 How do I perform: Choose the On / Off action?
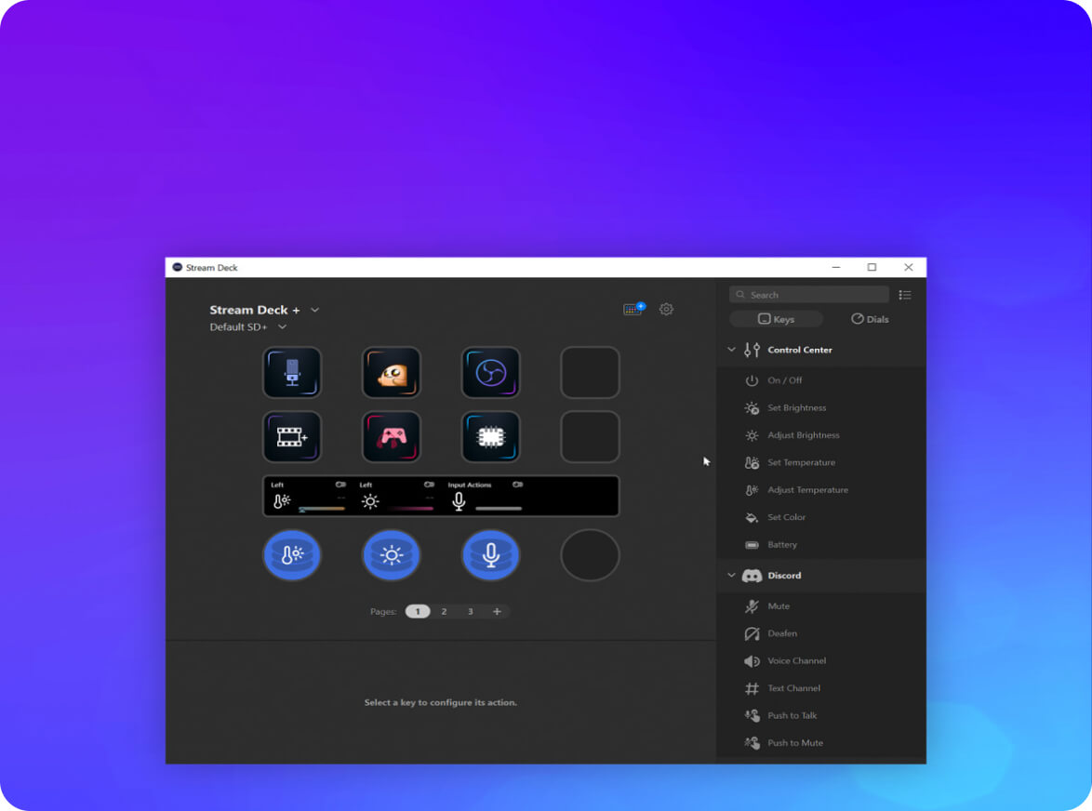pyautogui.click(x=821, y=380)
